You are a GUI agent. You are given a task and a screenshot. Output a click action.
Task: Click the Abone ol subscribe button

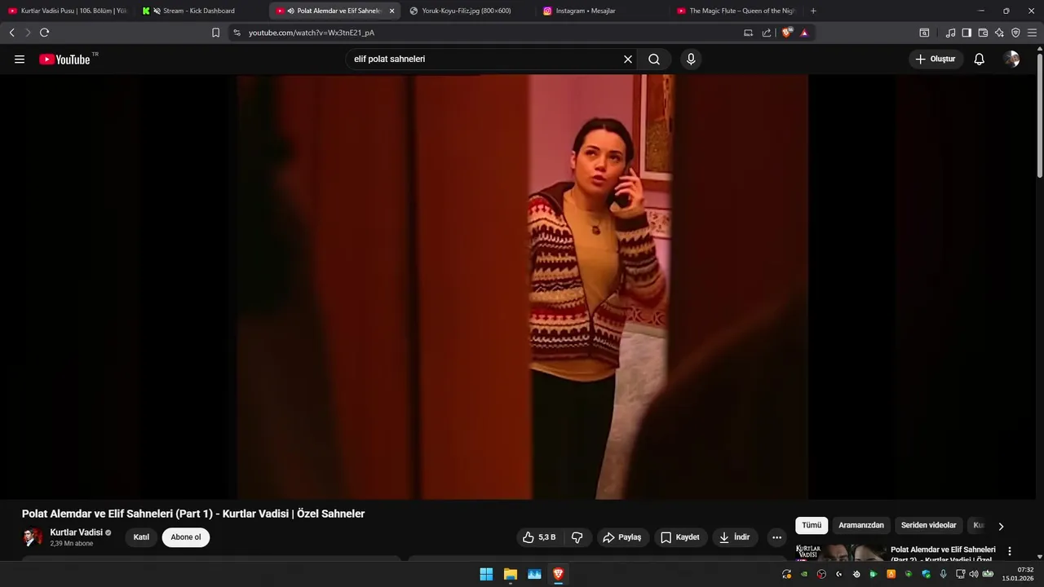(x=186, y=537)
